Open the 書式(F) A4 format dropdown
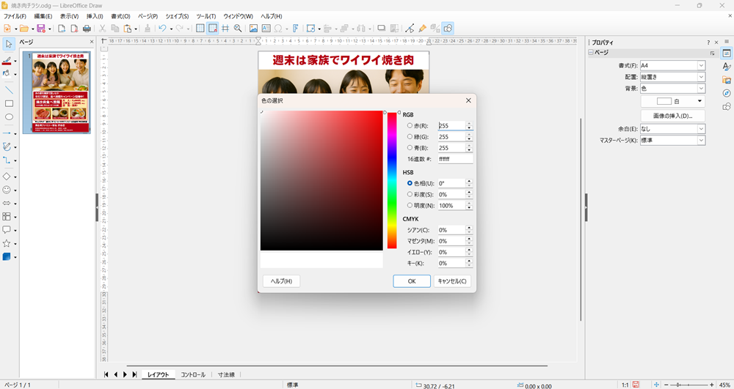Image resolution: width=734 pixels, height=389 pixels. point(672,65)
